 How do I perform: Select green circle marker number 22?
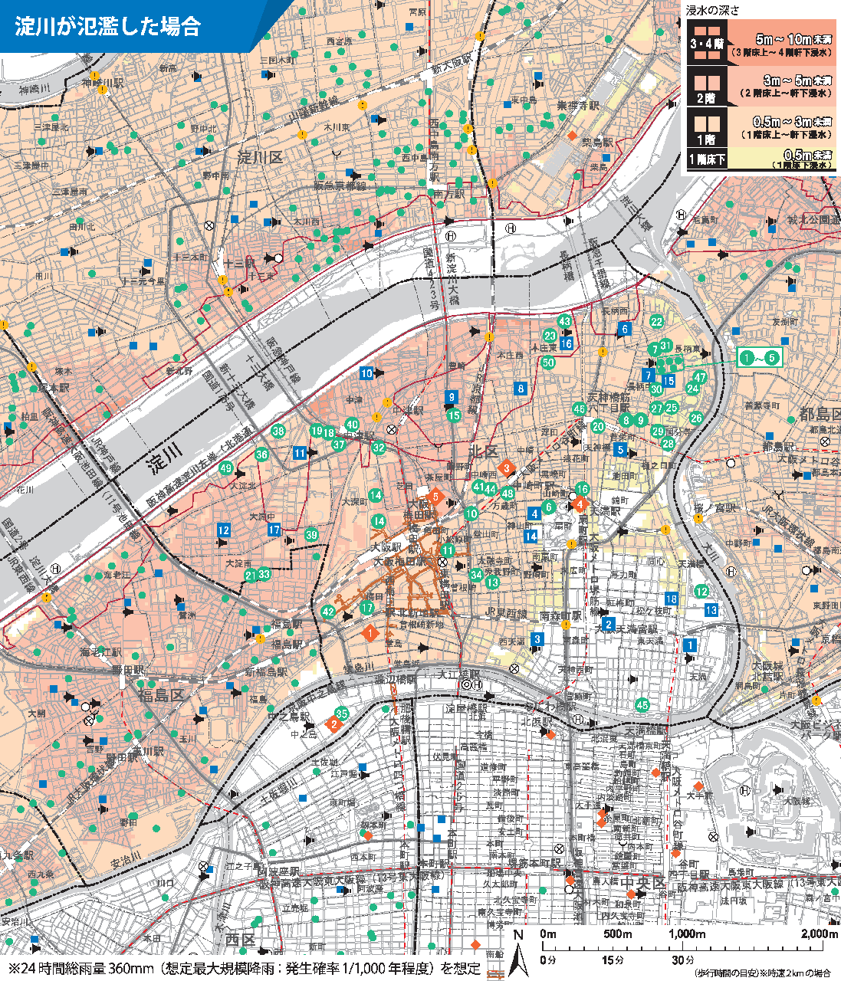point(656,322)
